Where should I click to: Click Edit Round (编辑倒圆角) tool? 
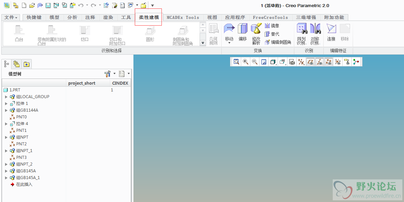click(278, 42)
